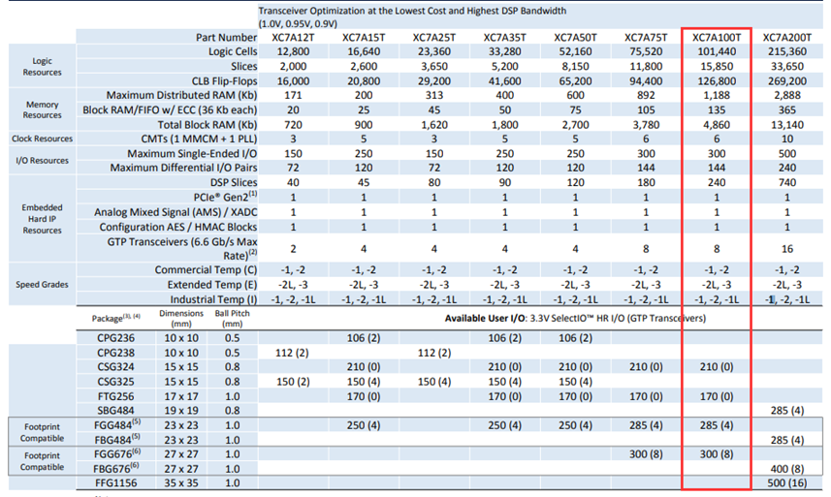Click the FBG484 package name

click(117, 440)
